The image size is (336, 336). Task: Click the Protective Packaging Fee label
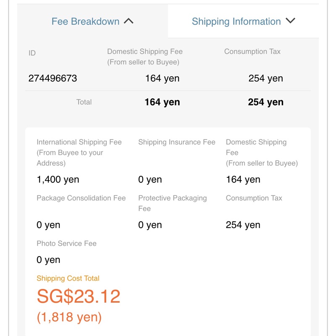[x=172, y=203]
